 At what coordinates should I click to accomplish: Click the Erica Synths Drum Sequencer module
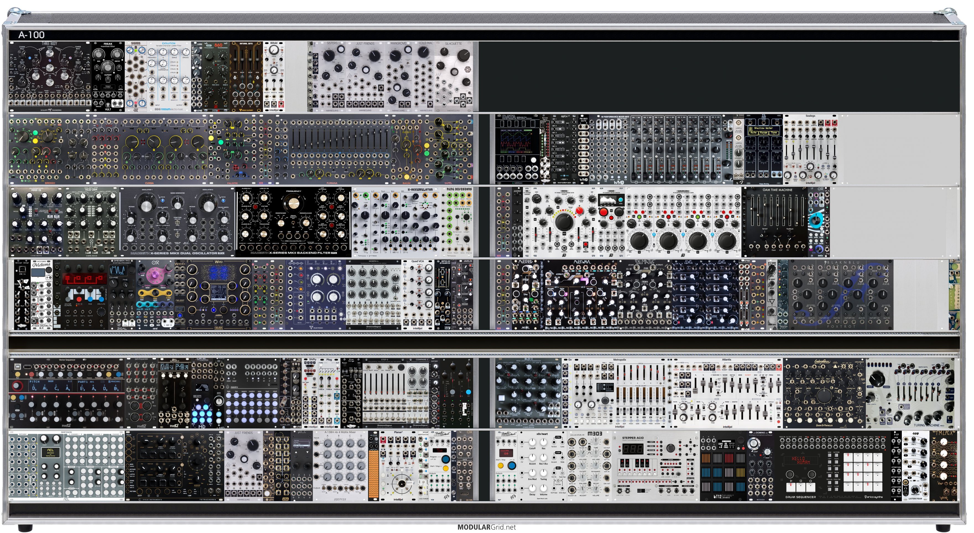(833, 466)
